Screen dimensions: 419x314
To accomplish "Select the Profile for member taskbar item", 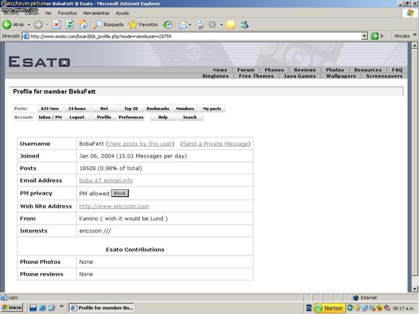I will point(102,308).
